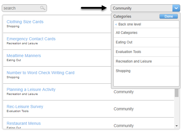Select Evaluation Tools category
This screenshot has width=182, height=132.
click(x=146, y=52)
